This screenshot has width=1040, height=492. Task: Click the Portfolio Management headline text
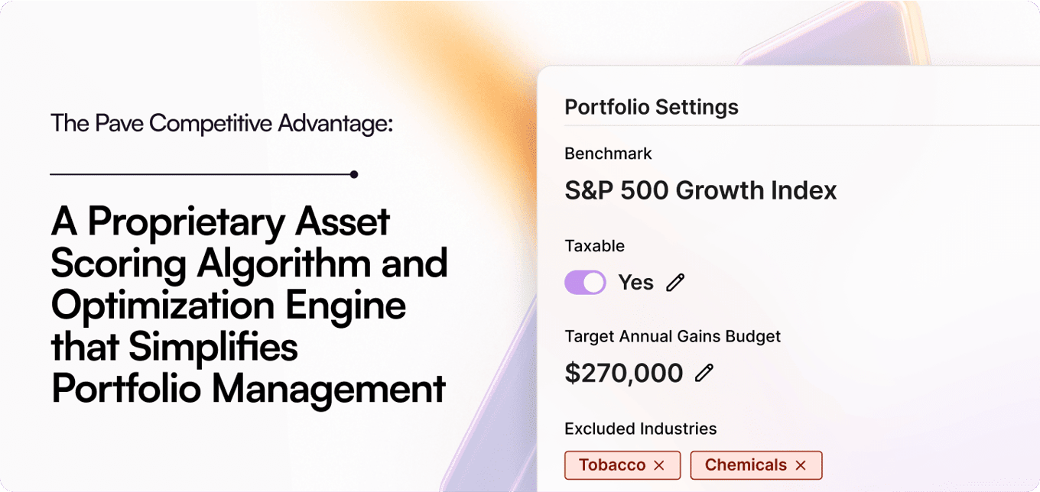click(248, 388)
